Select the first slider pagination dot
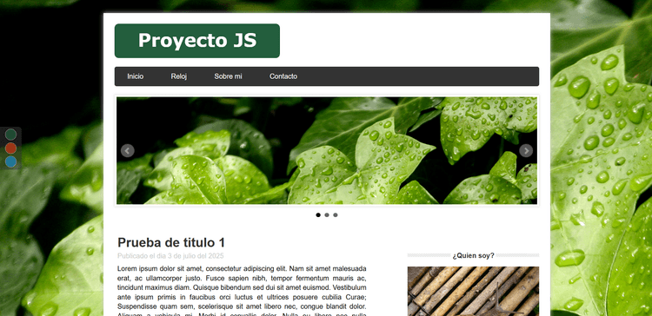 point(318,215)
